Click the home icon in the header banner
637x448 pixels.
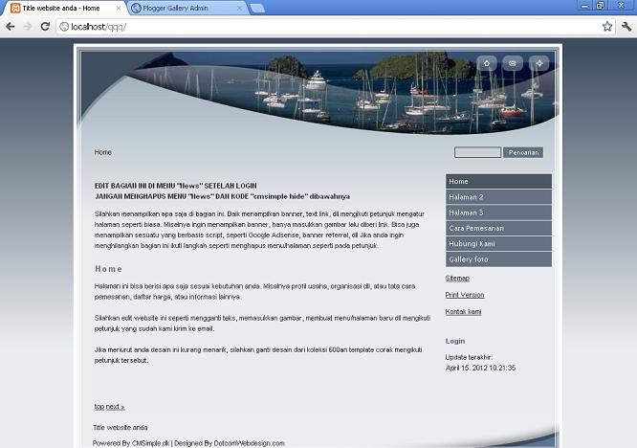(487, 63)
